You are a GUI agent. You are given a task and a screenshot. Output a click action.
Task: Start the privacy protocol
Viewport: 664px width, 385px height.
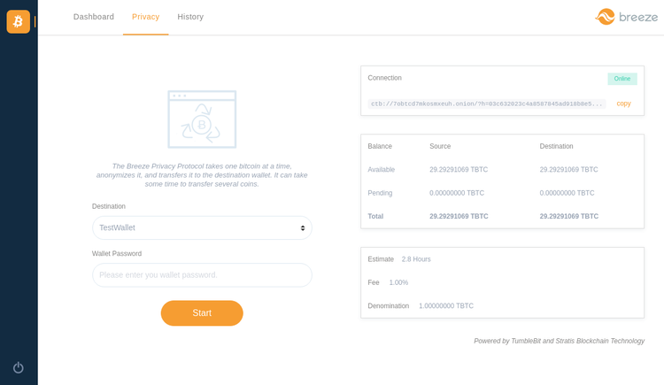tap(202, 313)
